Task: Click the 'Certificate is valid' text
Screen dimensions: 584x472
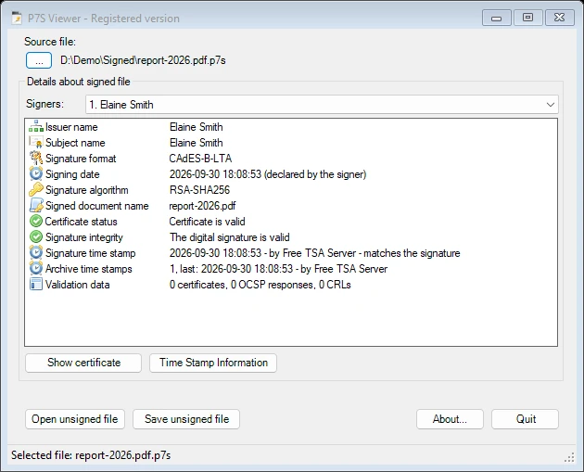Action: [x=207, y=222]
